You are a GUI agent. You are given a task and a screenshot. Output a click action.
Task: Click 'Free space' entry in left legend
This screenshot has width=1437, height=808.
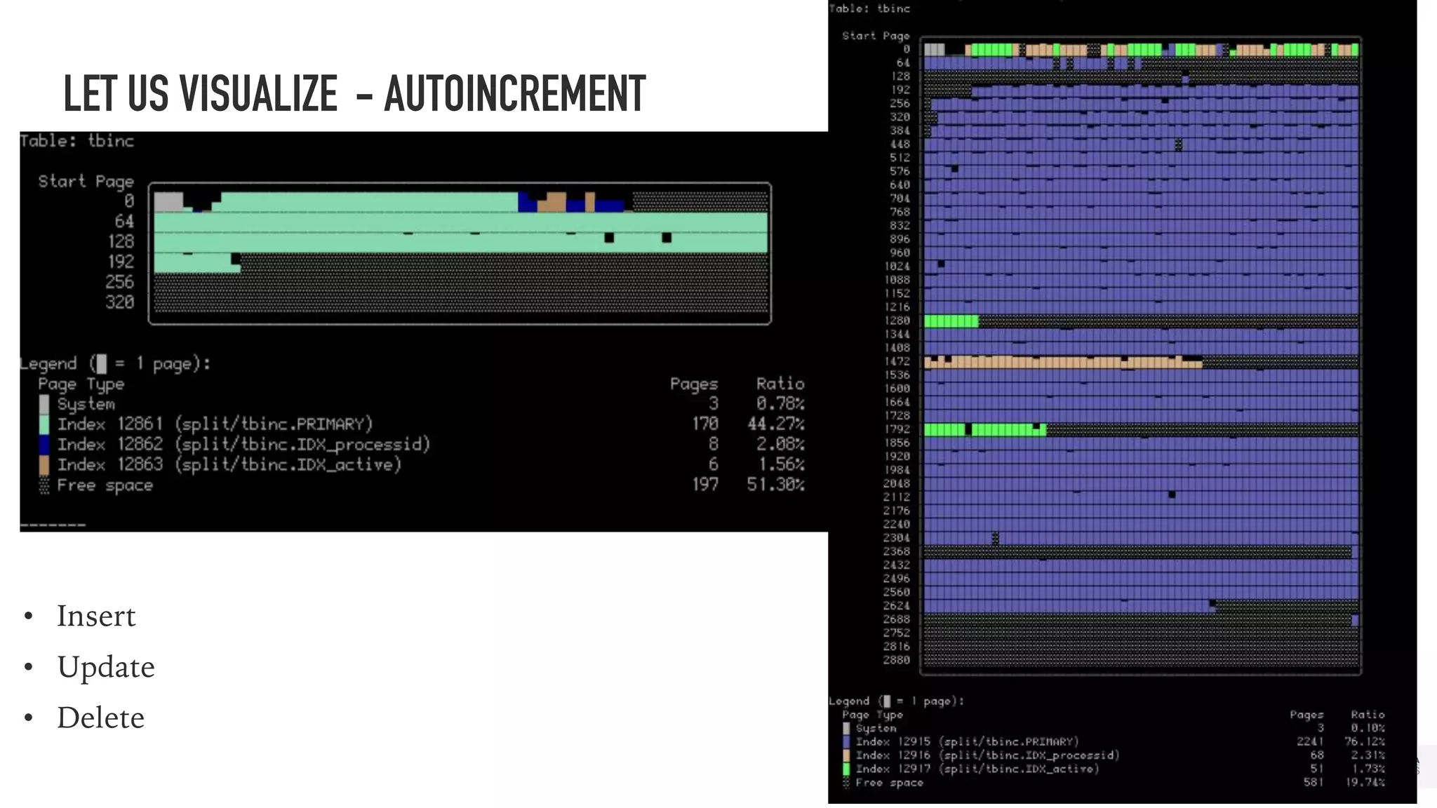coord(105,485)
